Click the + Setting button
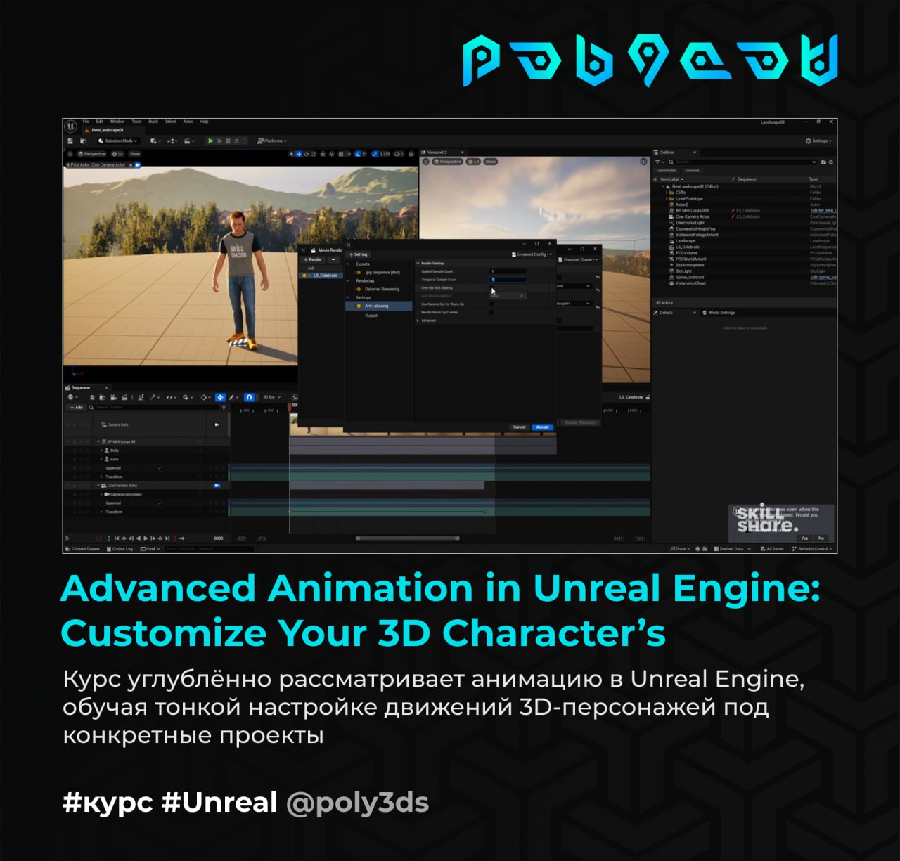 coord(359,254)
